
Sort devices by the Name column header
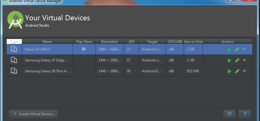(x=47, y=42)
